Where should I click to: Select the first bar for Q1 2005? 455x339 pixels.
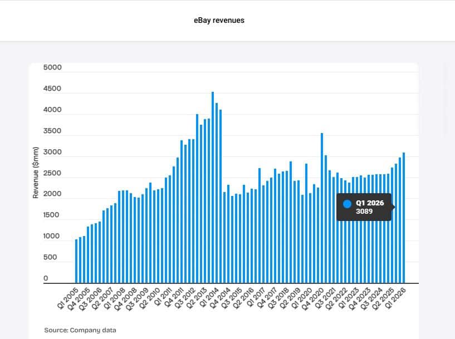click(x=76, y=261)
